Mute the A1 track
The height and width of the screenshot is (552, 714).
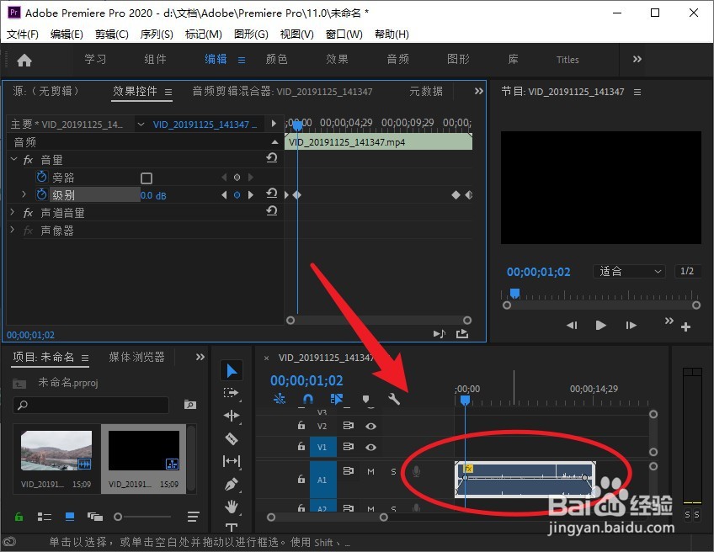370,472
